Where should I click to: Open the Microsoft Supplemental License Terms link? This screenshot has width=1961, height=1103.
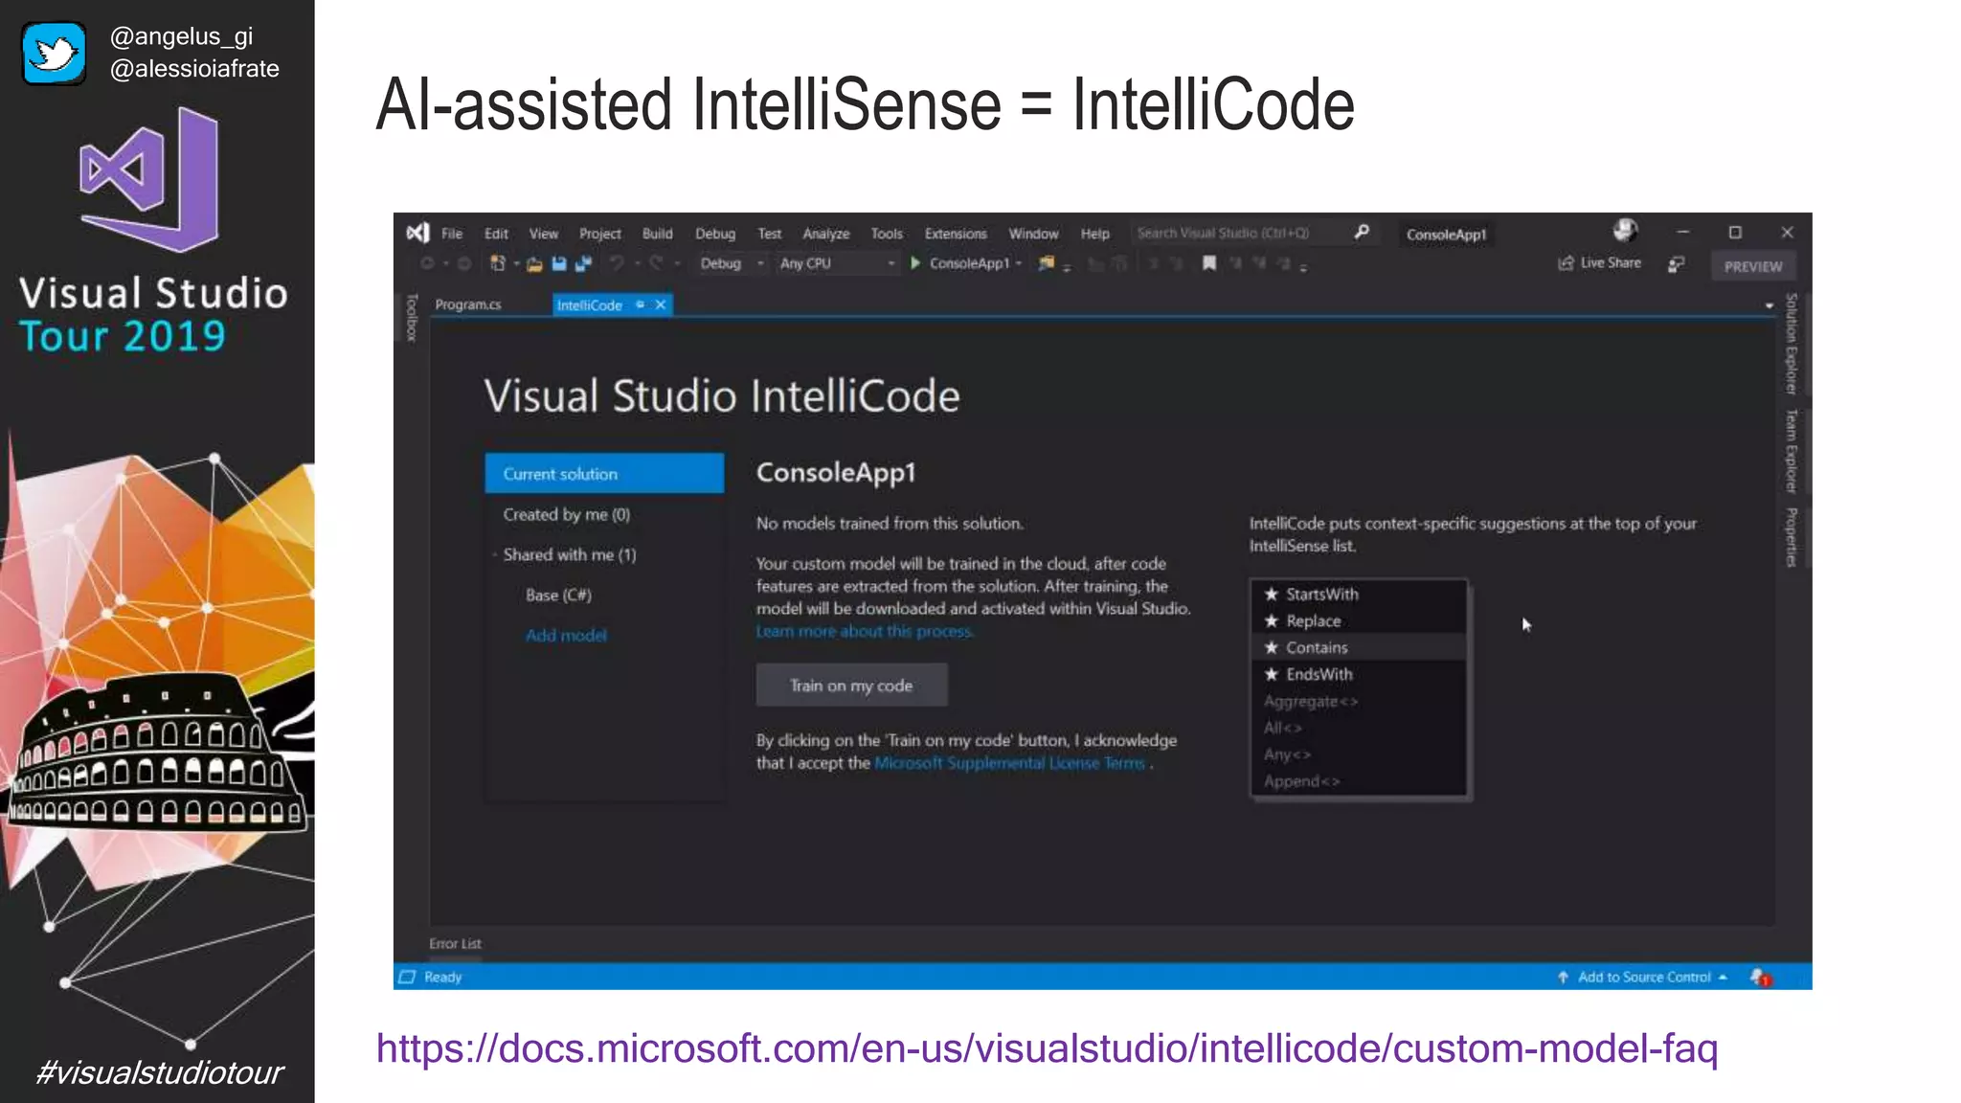click(1009, 763)
